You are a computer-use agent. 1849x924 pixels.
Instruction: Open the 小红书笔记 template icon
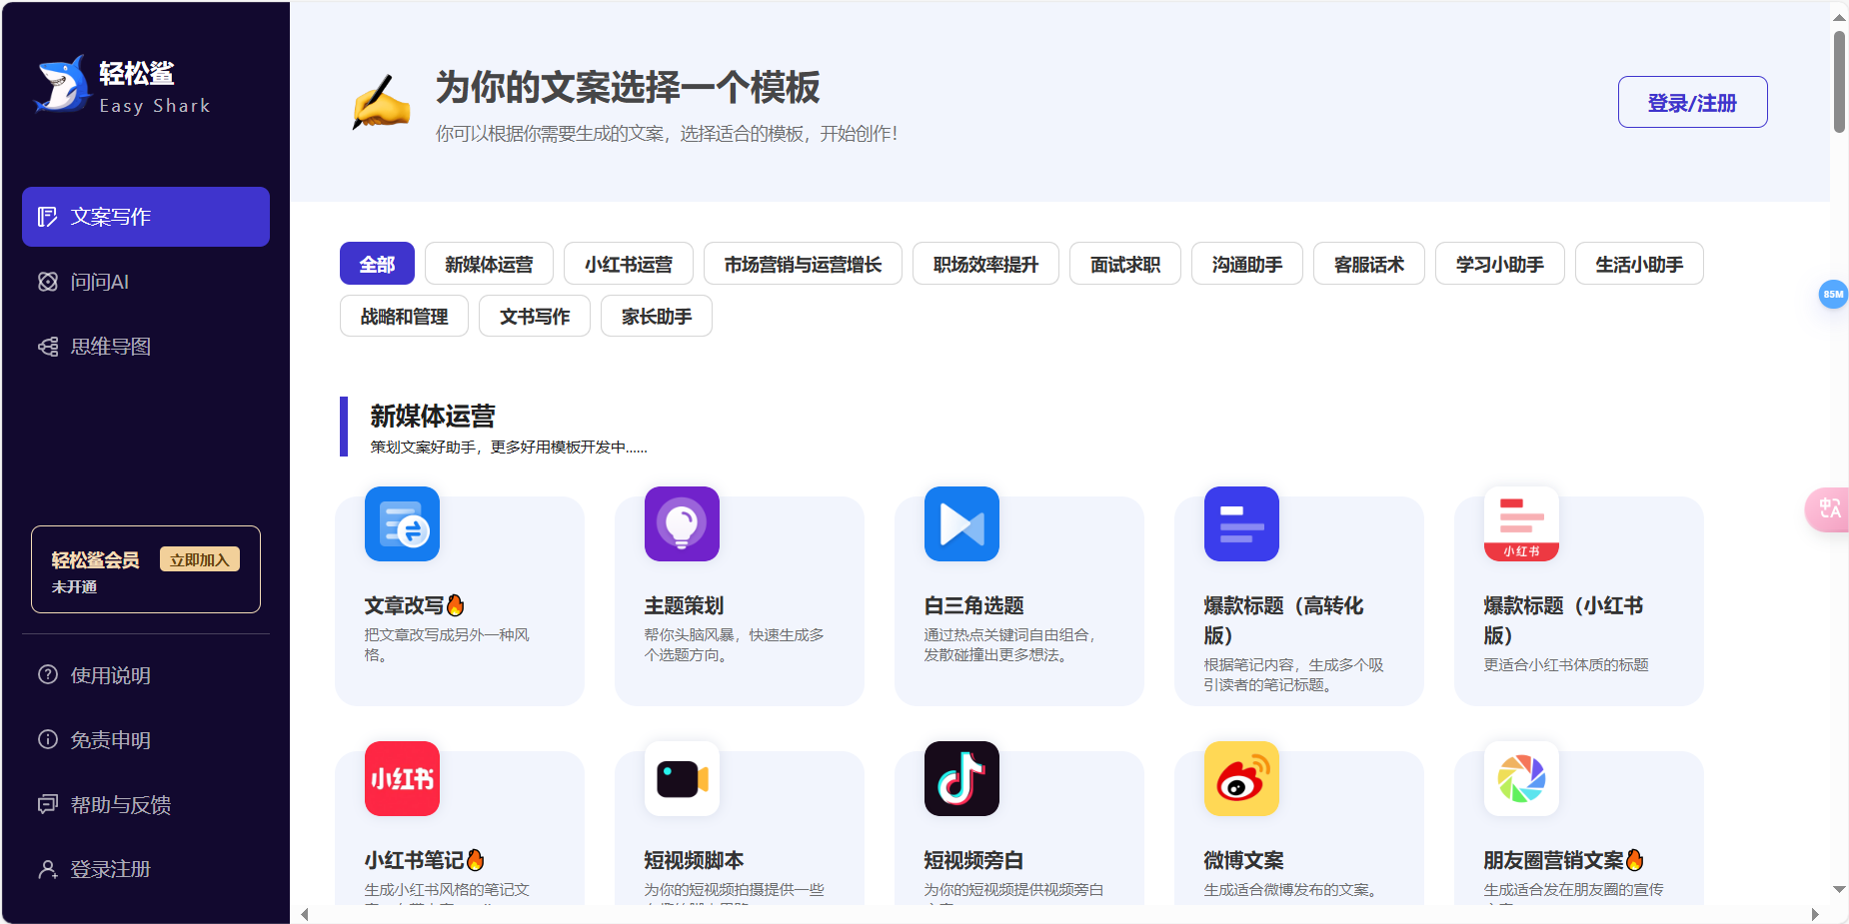coord(402,779)
